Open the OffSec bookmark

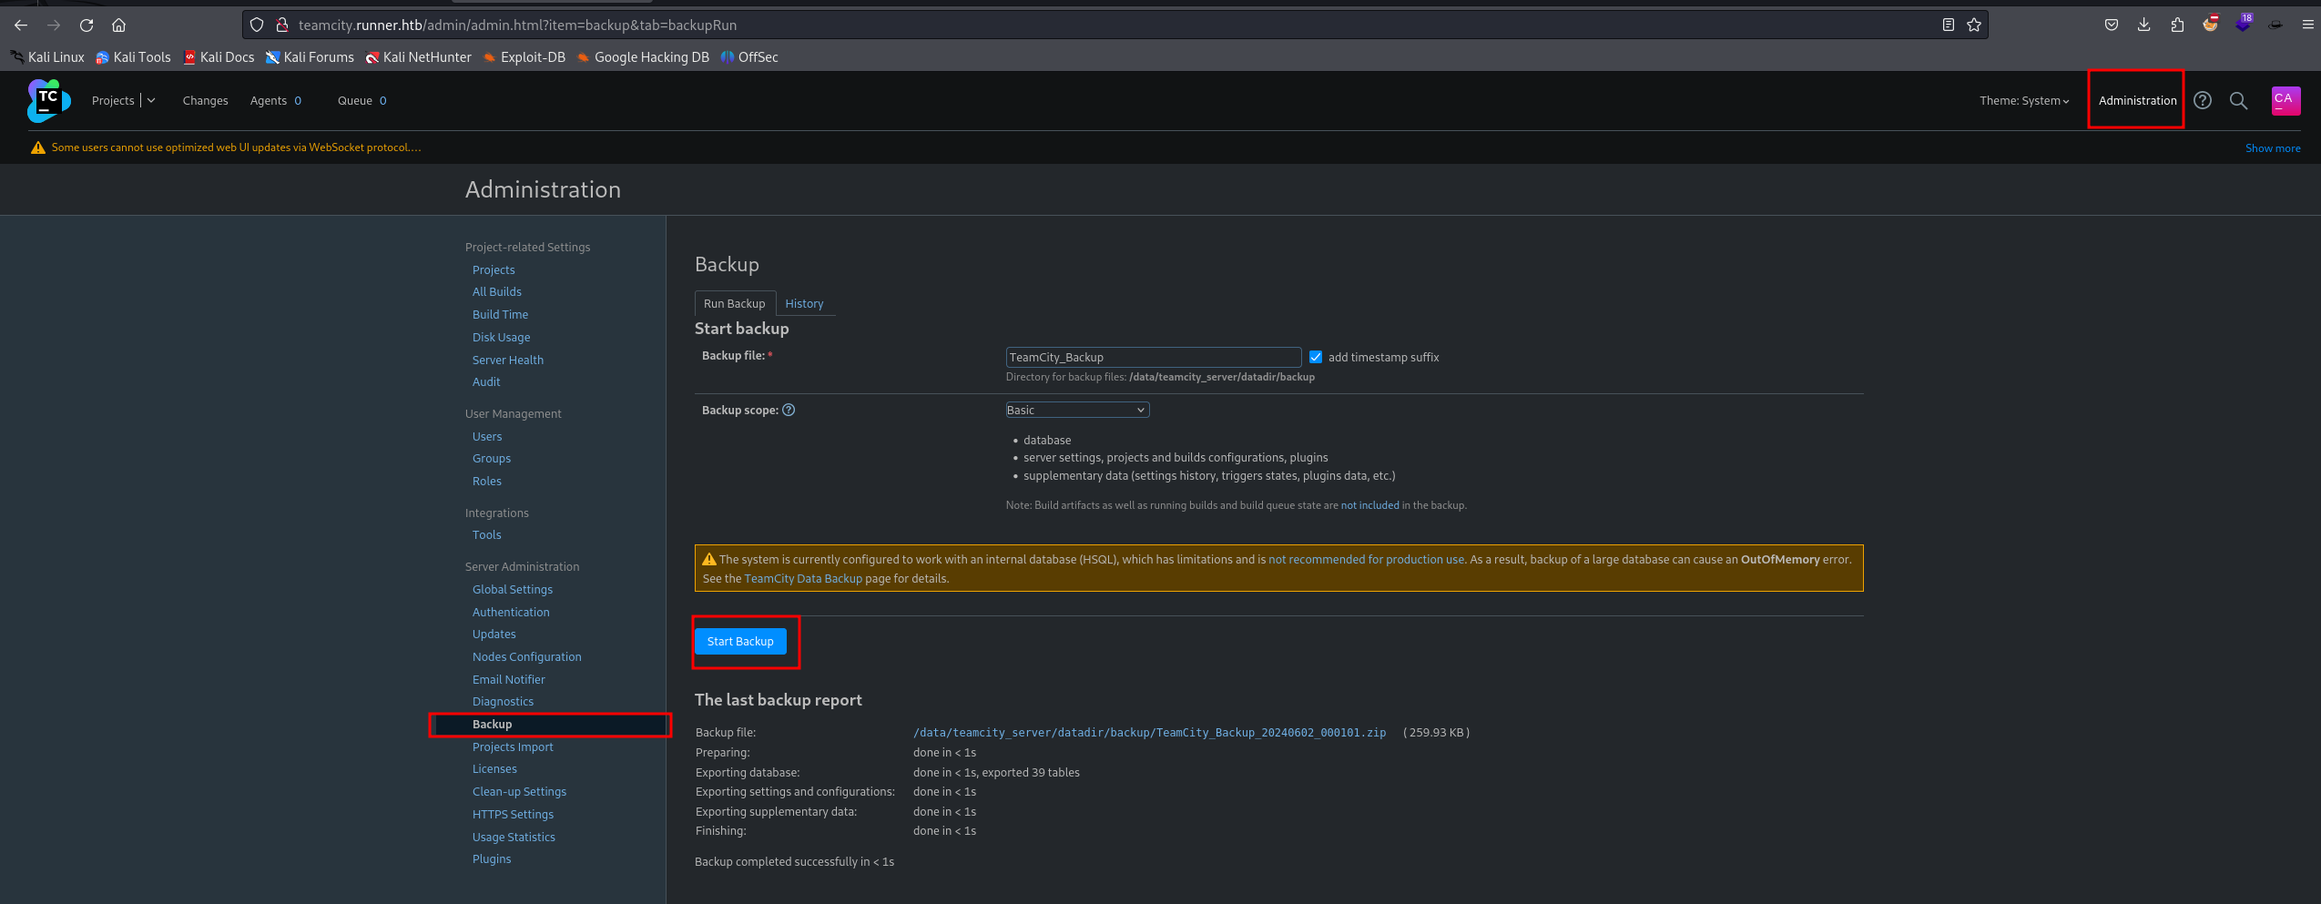[x=749, y=57]
